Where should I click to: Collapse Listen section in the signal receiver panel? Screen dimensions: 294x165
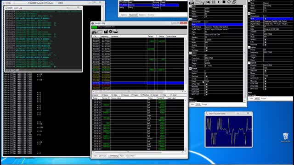249,47
